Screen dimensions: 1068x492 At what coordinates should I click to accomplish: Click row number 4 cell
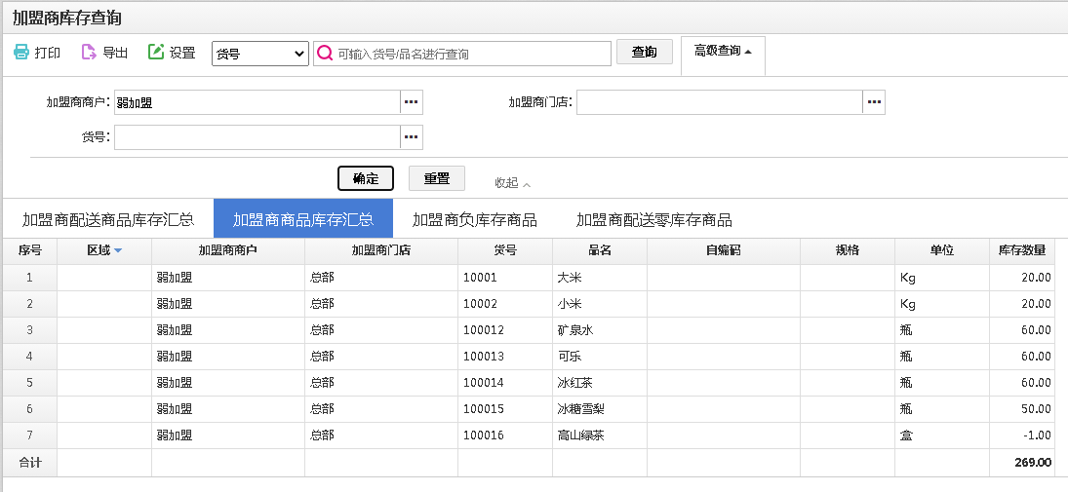coord(30,357)
